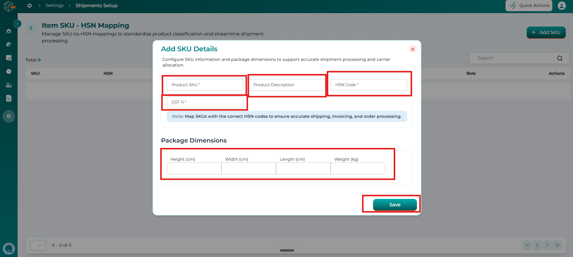
Task: Save the SKU details
Action: coord(395,205)
